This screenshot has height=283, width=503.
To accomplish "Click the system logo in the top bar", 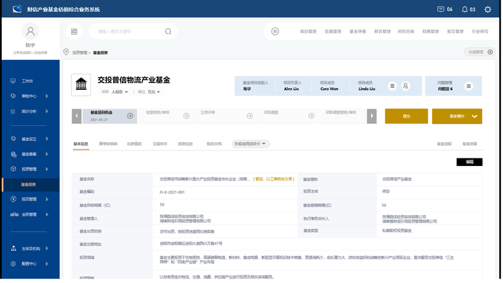I will 17,9.
